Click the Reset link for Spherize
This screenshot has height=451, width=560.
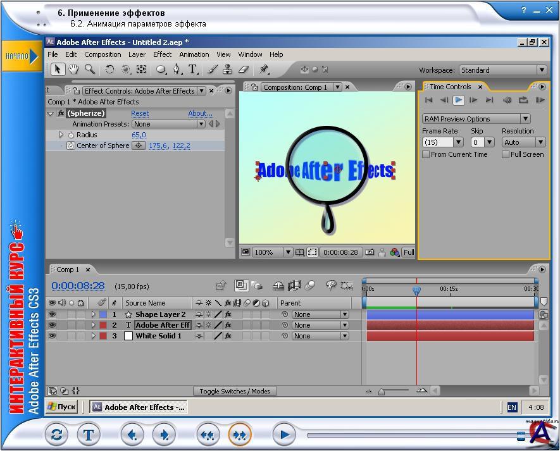(x=140, y=113)
